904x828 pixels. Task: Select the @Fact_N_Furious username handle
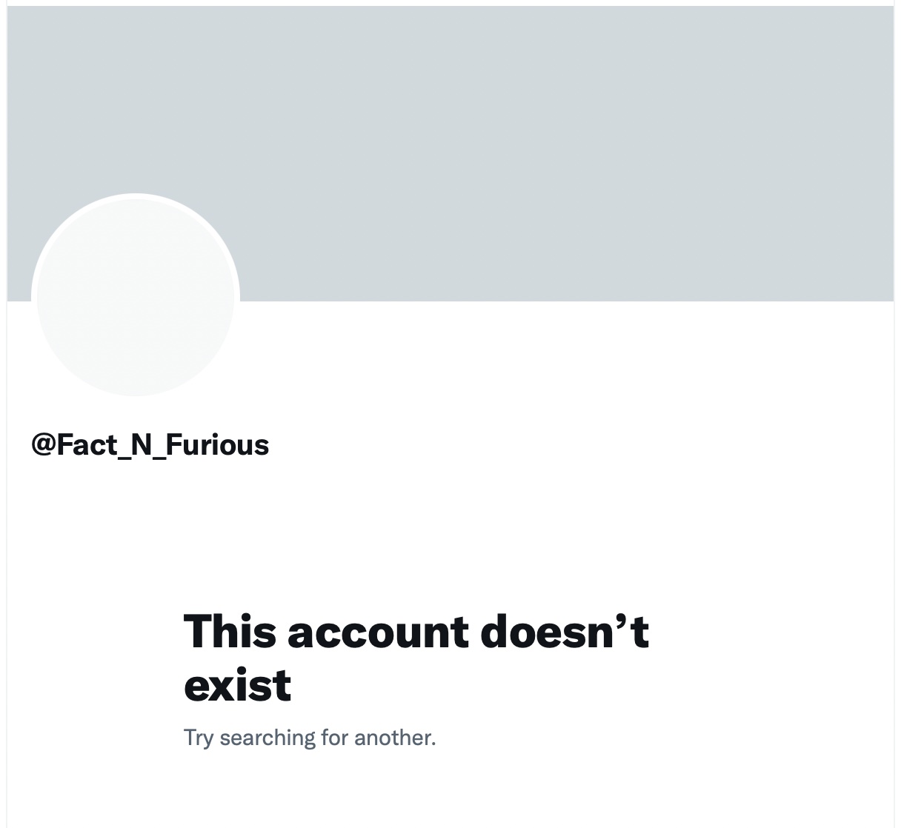coord(150,445)
